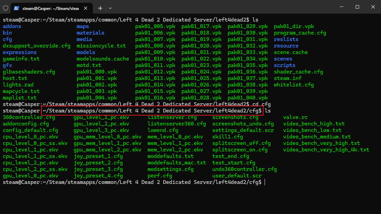
Task: Click the expressions directory name
Action: pos(20,52)
